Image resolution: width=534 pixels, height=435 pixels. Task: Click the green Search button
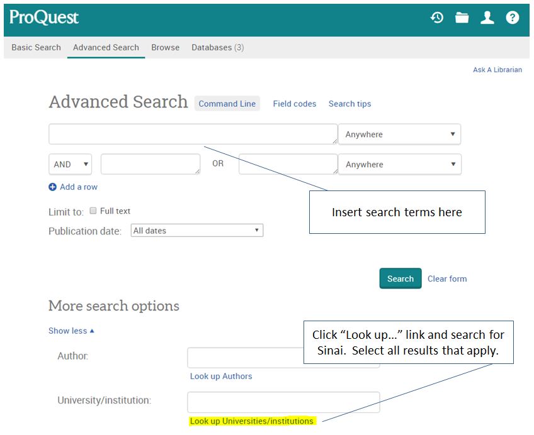[x=401, y=278]
